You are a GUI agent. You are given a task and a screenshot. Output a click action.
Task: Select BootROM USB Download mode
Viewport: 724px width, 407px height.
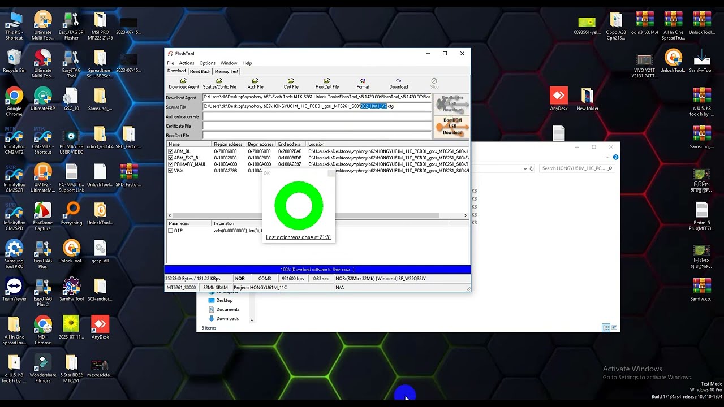click(x=453, y=127)
